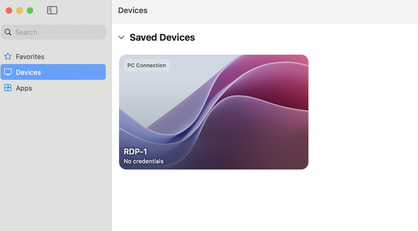
Task: Switch to the Apps sidebar section
Action: click(x=24, y=88)
